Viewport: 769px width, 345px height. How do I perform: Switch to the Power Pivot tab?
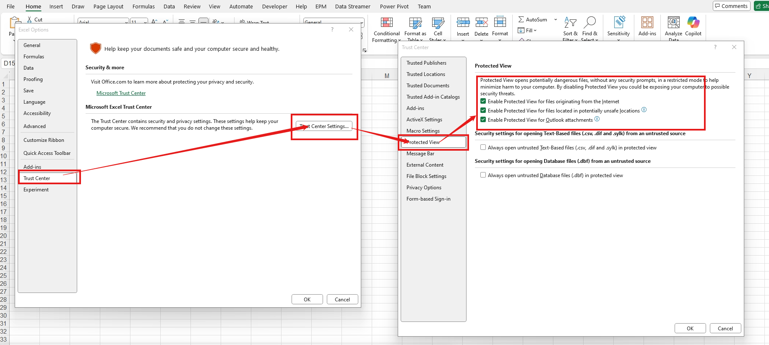(x=394, y=6)
